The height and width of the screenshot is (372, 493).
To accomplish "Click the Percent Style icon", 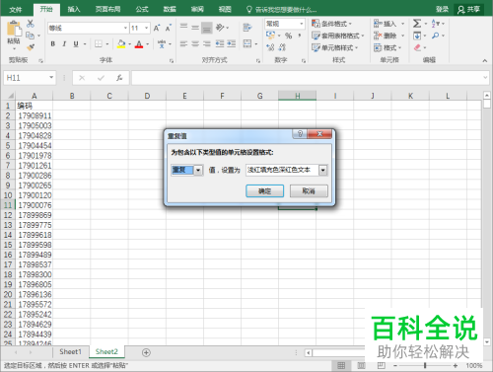I will click(288, 36).
